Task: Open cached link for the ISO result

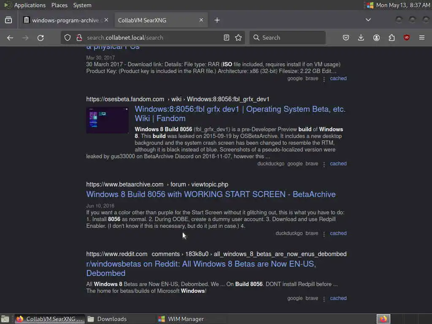Action: click(x=338, y=78)
